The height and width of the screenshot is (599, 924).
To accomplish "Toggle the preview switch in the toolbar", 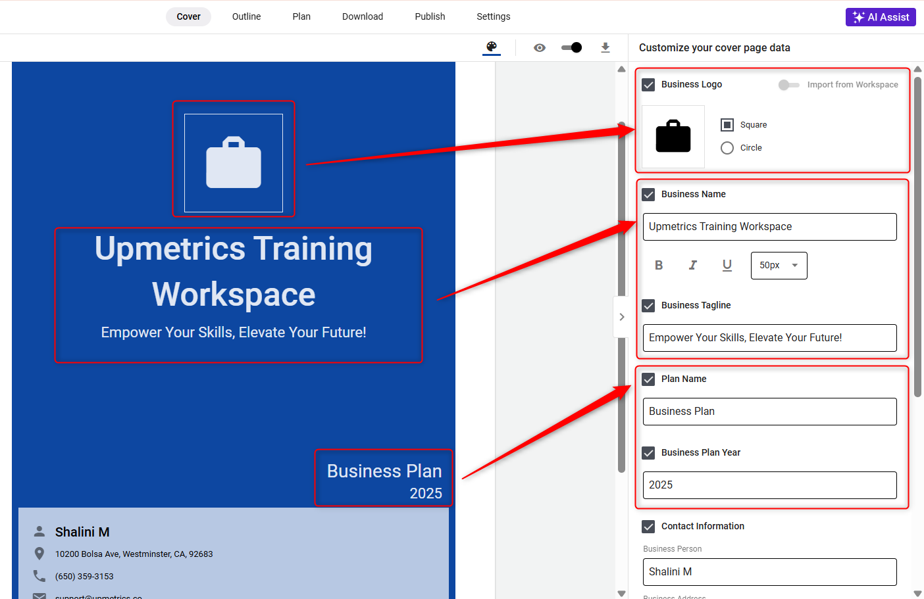I will tap(571, 47).
